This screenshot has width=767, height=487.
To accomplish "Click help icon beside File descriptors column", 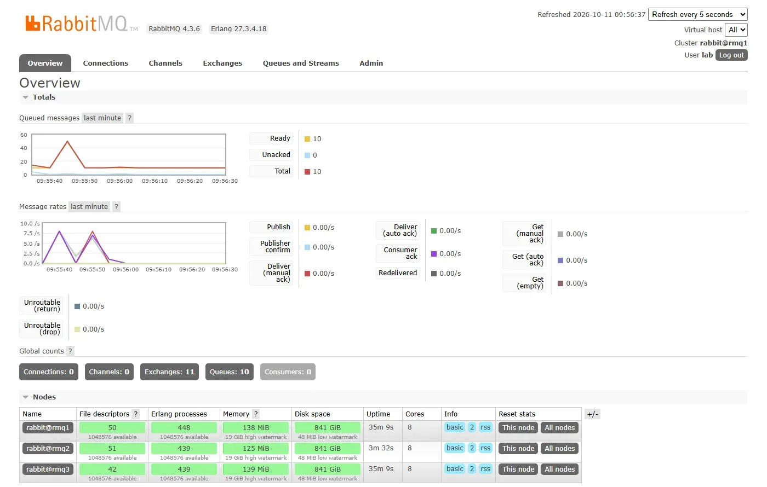I will pyautogui.click(x=136, y=414).
